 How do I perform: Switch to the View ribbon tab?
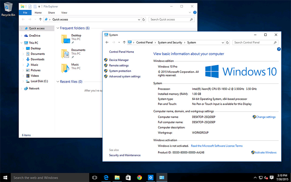click(64, 13)
